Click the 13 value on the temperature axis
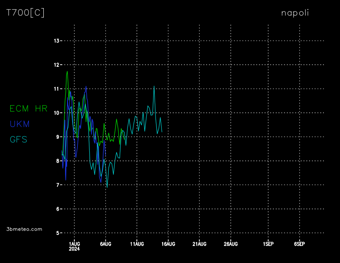The height and width of the screenshot is (263, 340). point(56,41)
